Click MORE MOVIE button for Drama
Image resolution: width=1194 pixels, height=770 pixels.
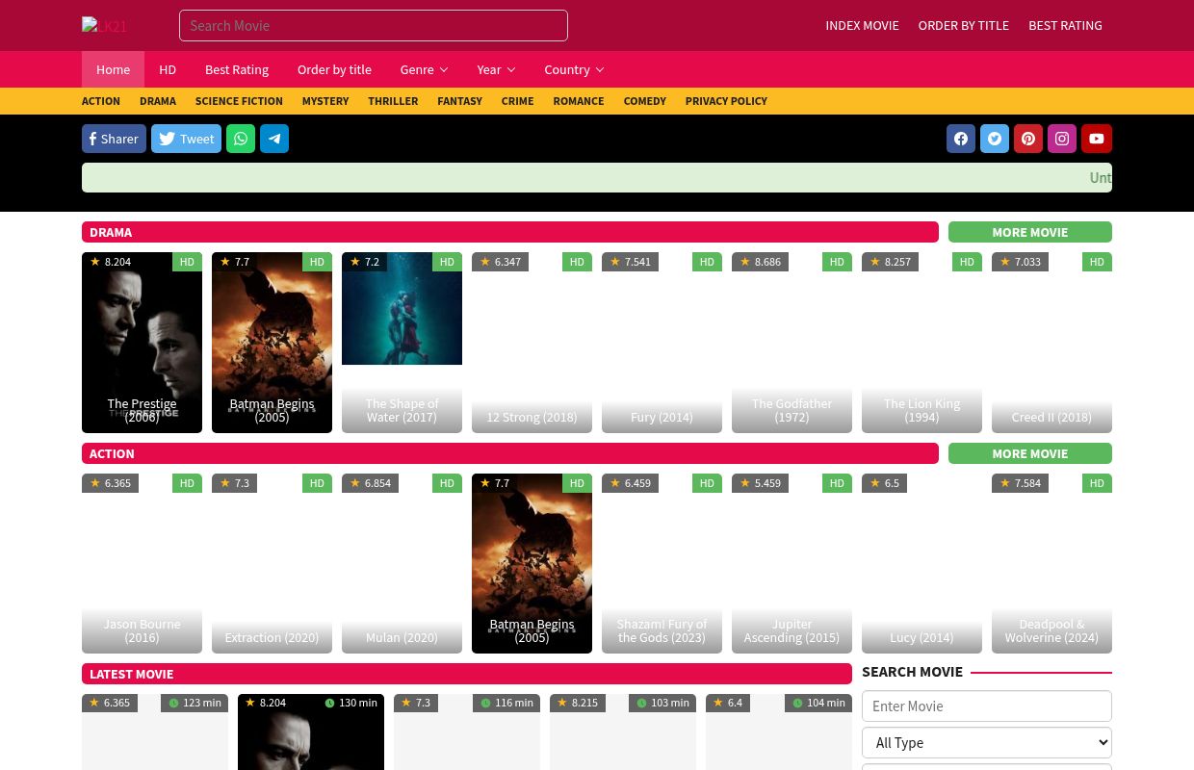pos(1030,232)
